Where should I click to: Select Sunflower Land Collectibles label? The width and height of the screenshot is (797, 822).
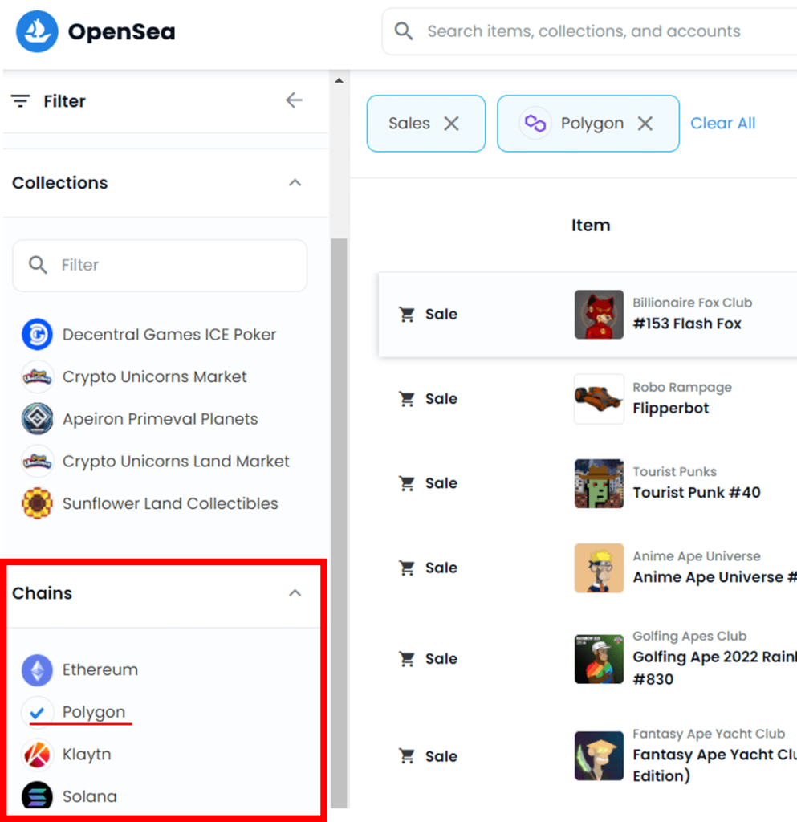[170, 504]
